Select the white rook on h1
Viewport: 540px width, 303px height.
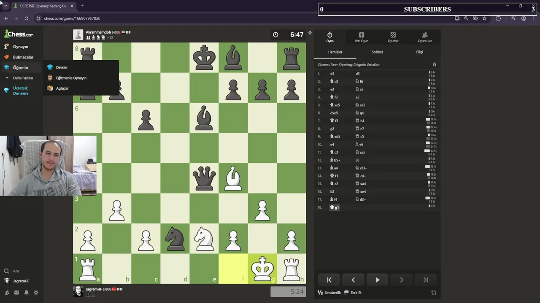pyautogui.click(x=291, y=268)
